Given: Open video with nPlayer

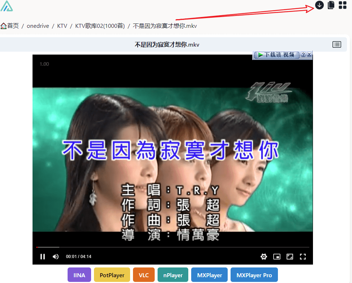Looking at the screenshot, I should pos(173,275).
